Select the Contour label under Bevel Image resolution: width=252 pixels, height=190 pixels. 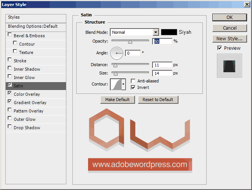[x=27, y=44]
